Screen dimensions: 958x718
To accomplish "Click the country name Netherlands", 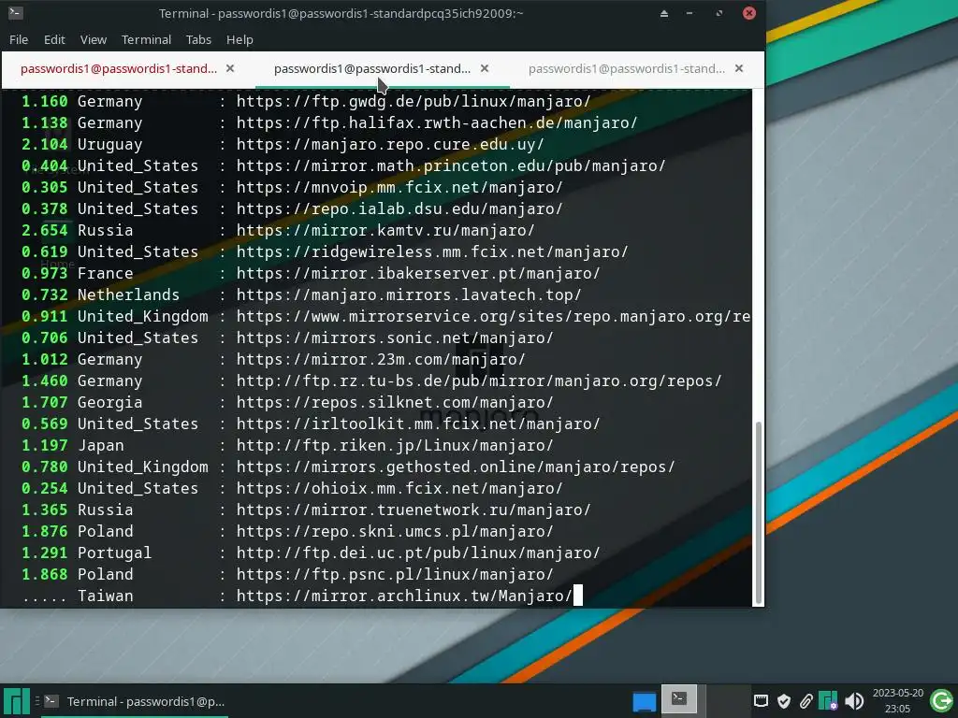I will click(x=128, y=294).
